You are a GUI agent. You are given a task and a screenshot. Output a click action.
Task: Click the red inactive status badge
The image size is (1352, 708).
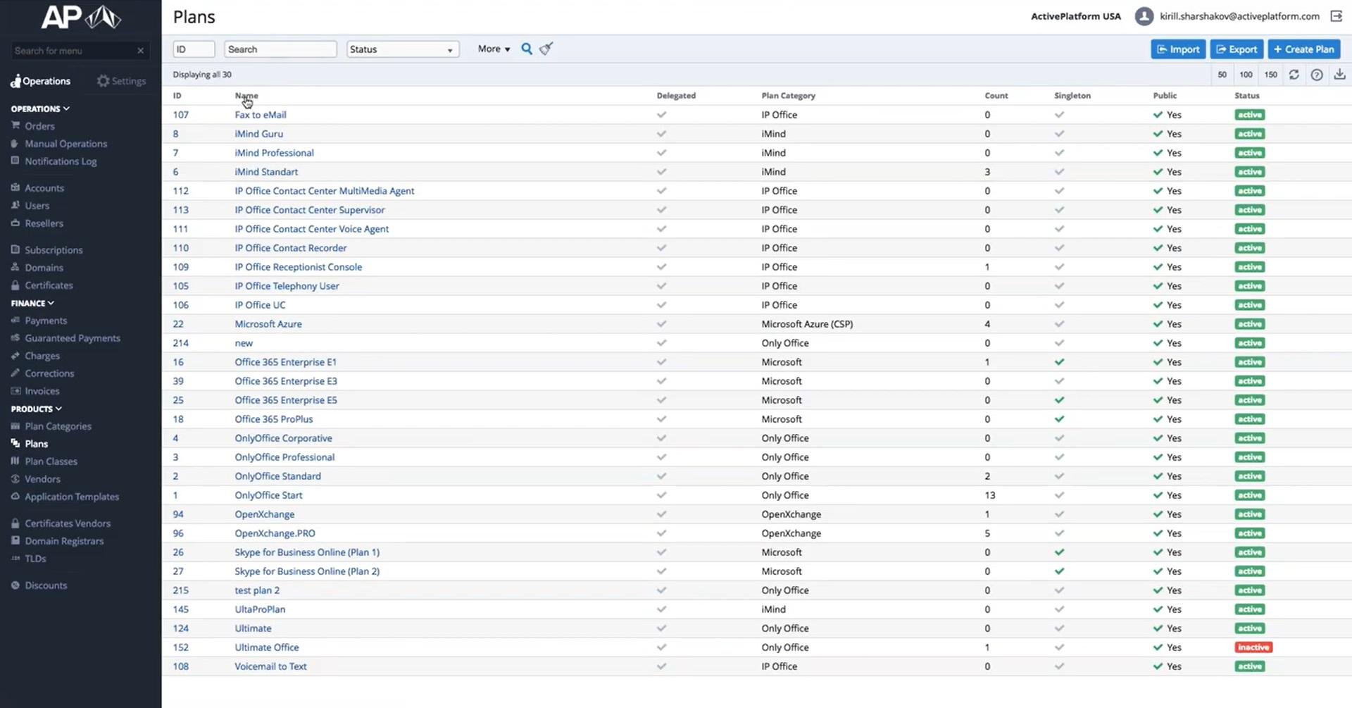[x=1253, y=647]
